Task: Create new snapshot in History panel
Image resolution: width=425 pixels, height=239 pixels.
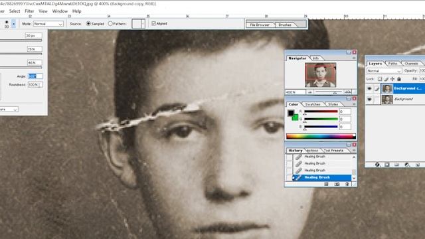Action: point(337,185)
